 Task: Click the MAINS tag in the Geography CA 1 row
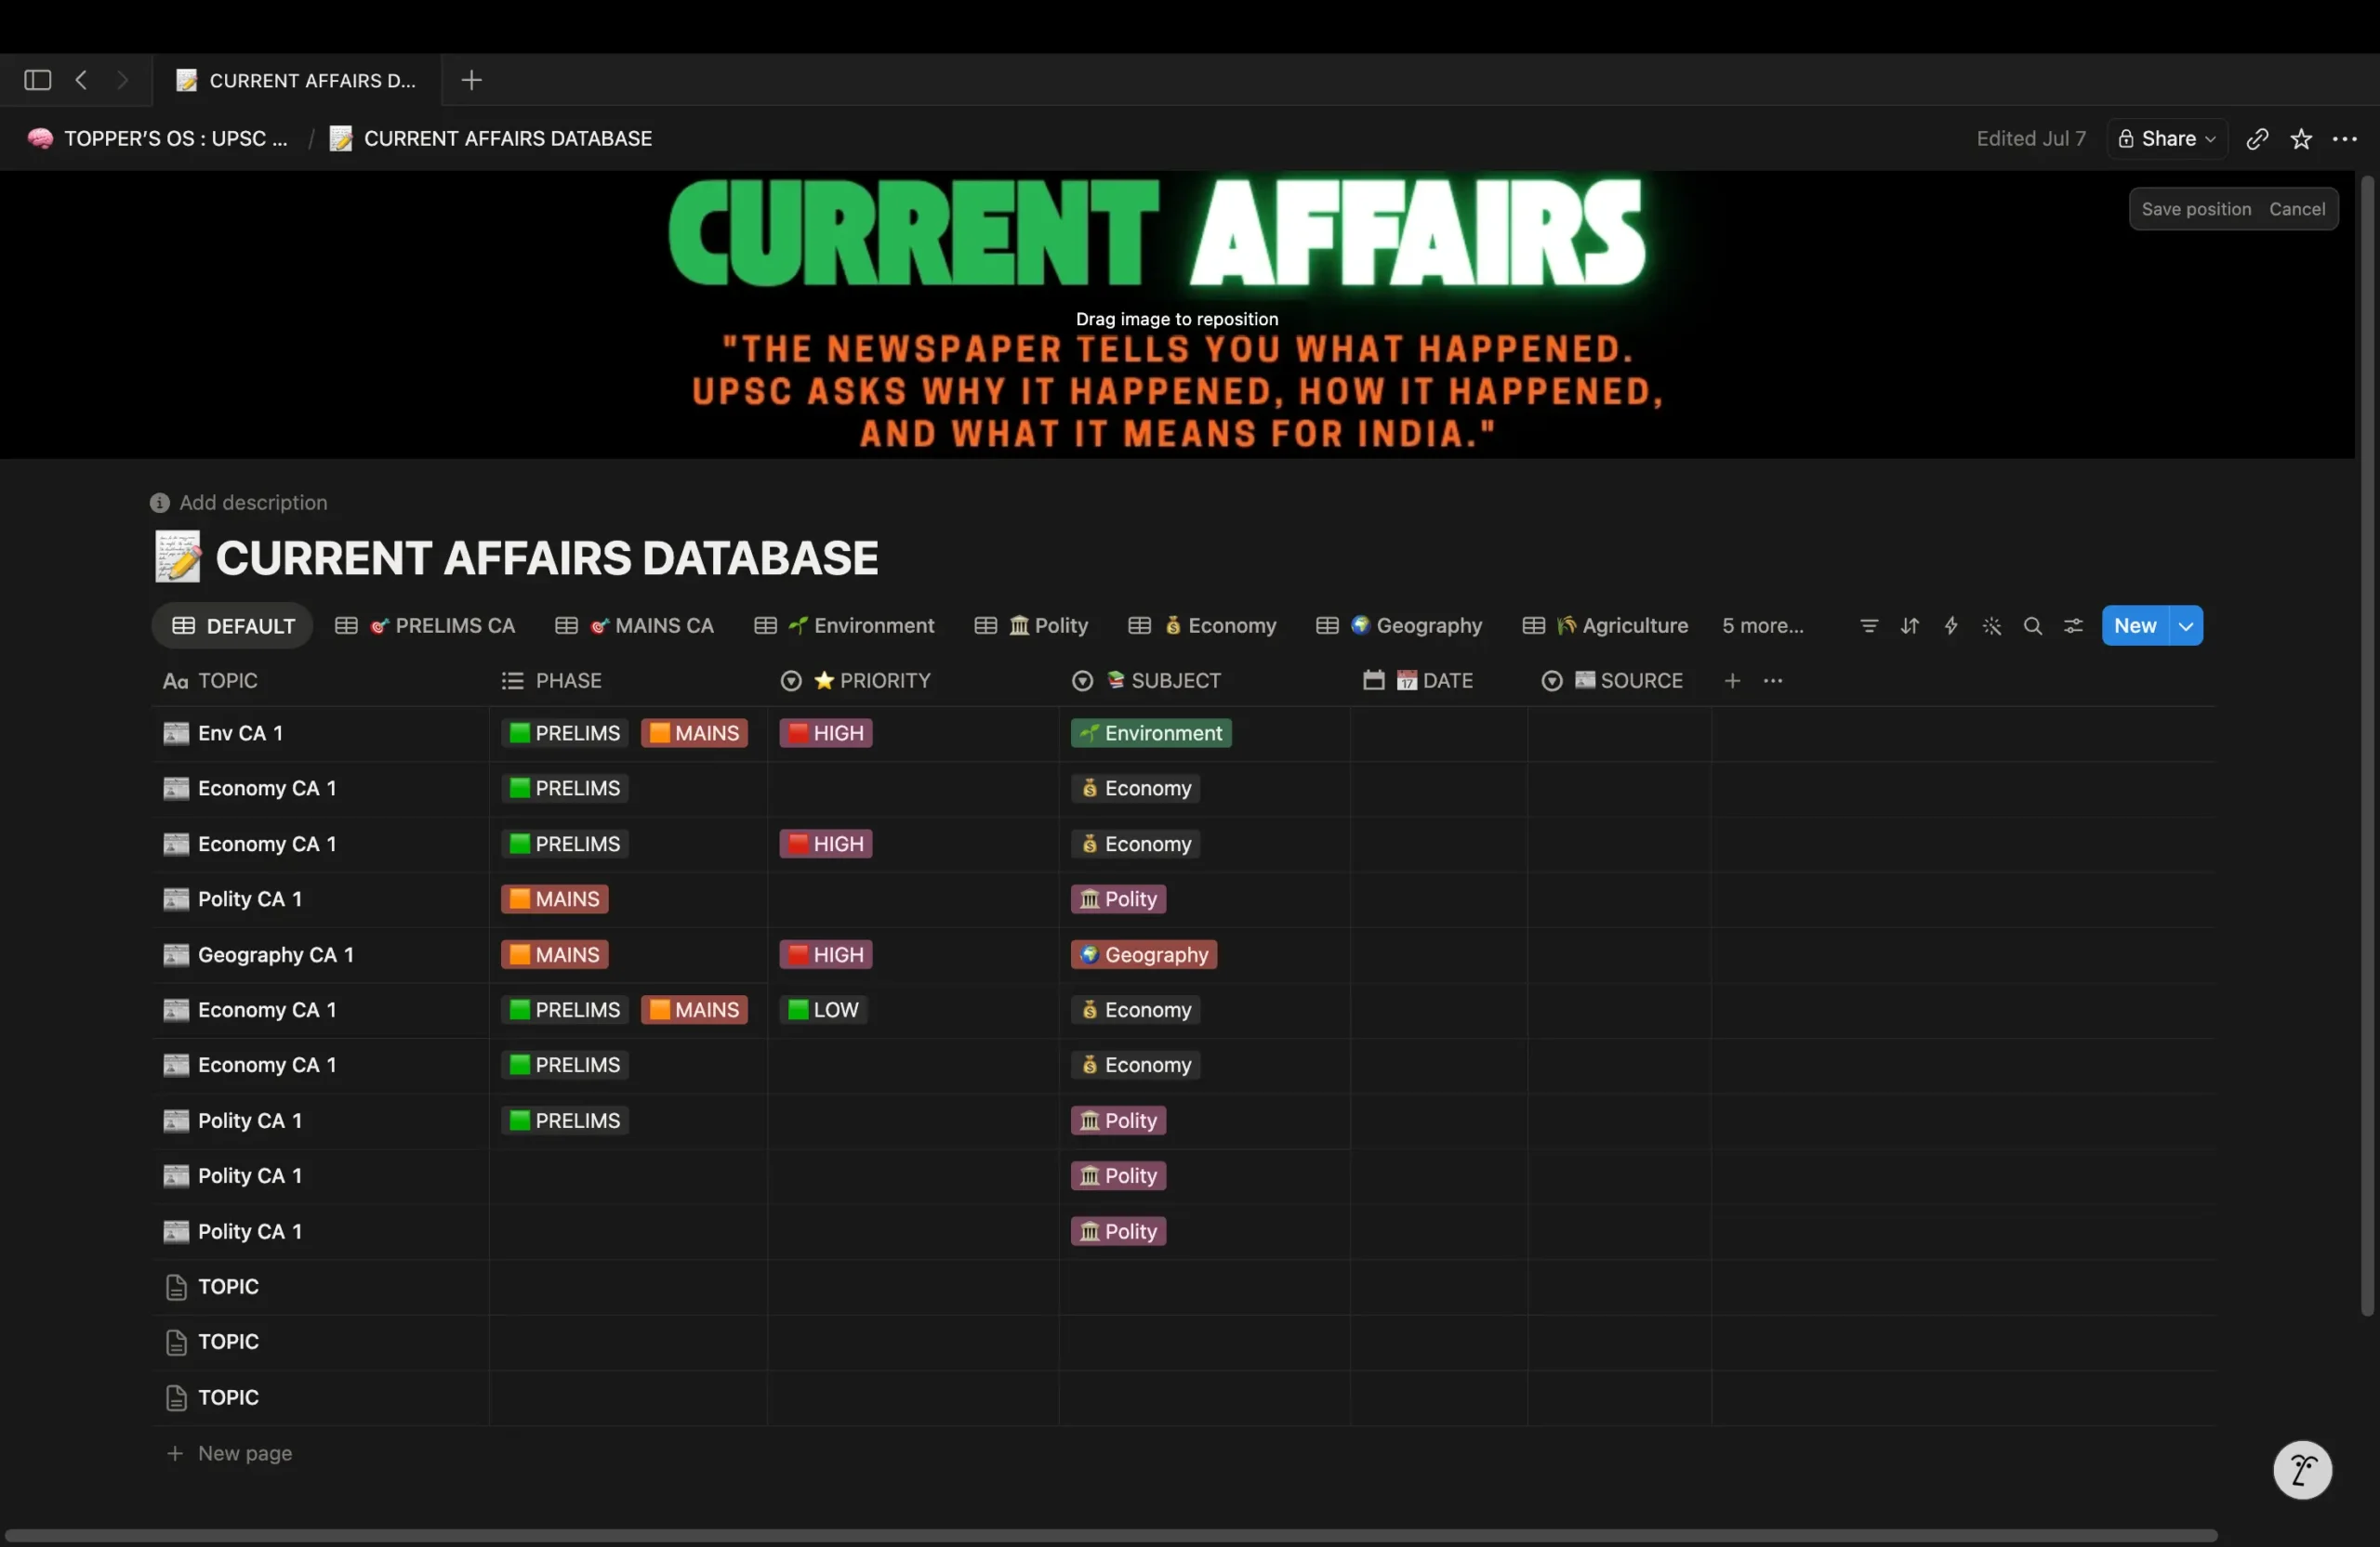click(x=555, y=955)
